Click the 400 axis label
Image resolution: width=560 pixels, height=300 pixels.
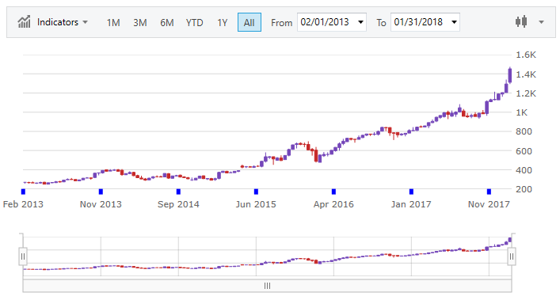point(524,170)
